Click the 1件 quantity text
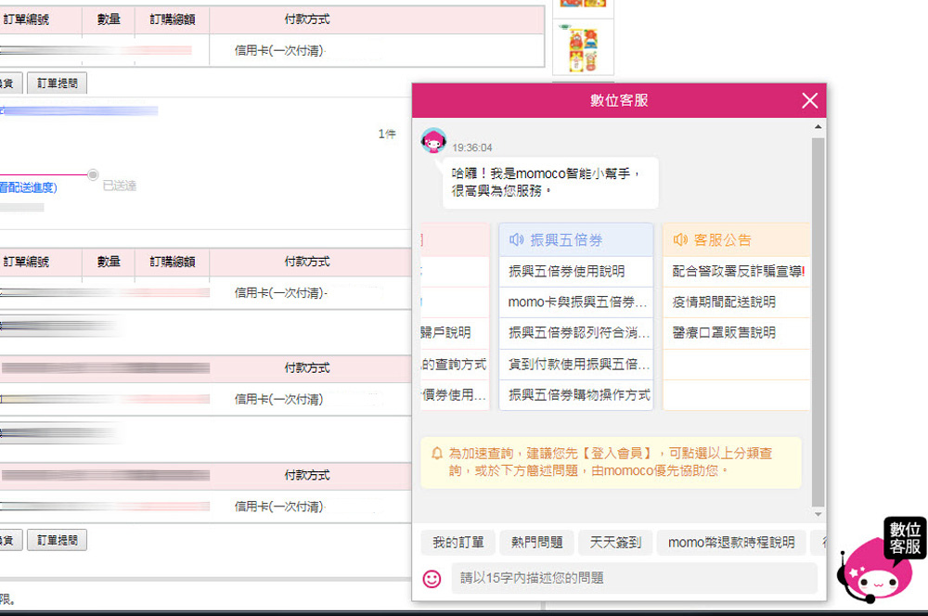The image size is (928, 616). [387, 135]
